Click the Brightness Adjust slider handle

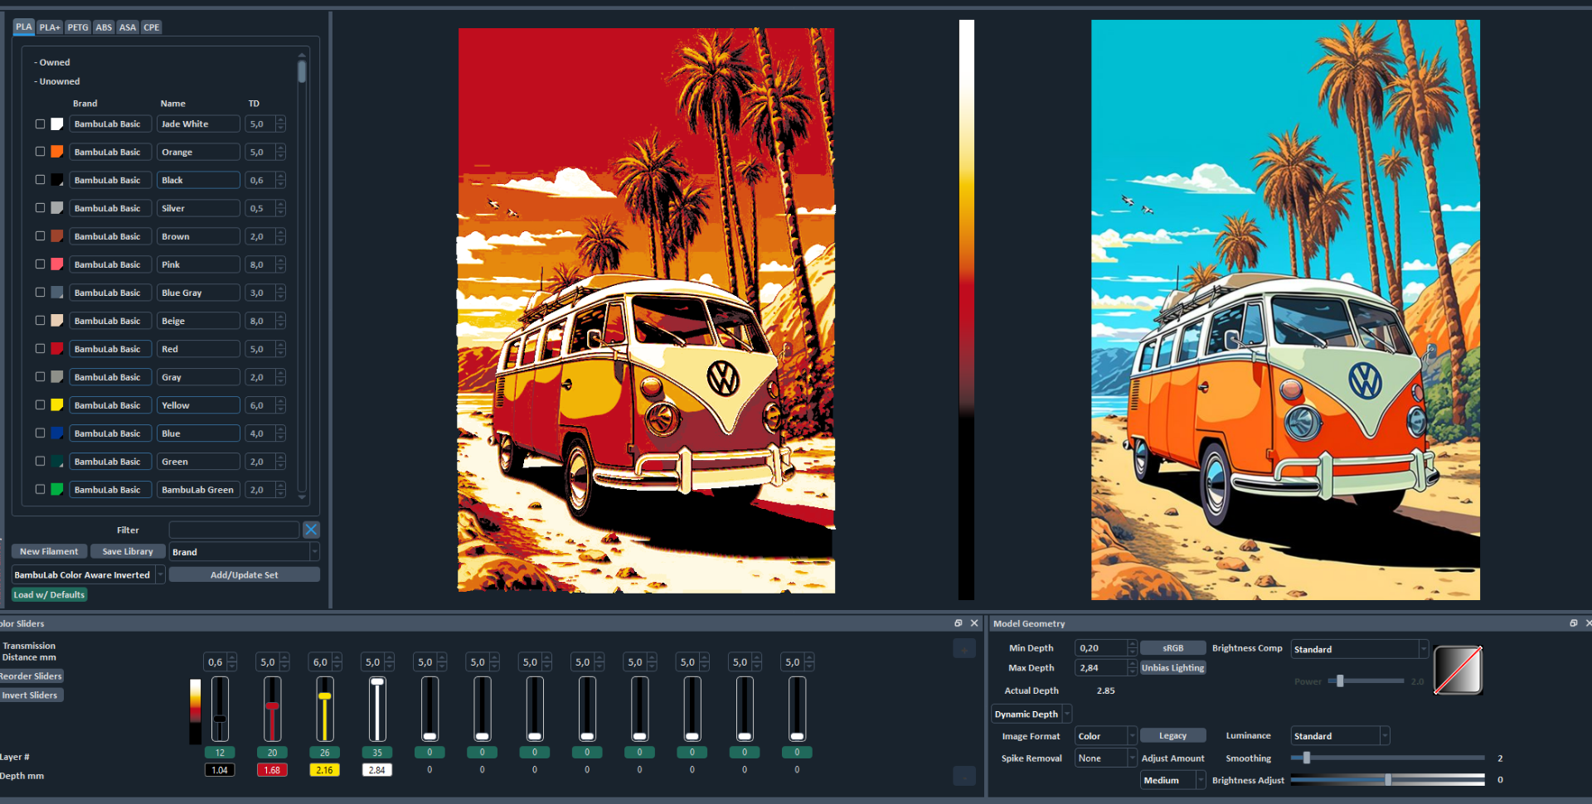coord(1388,780)
